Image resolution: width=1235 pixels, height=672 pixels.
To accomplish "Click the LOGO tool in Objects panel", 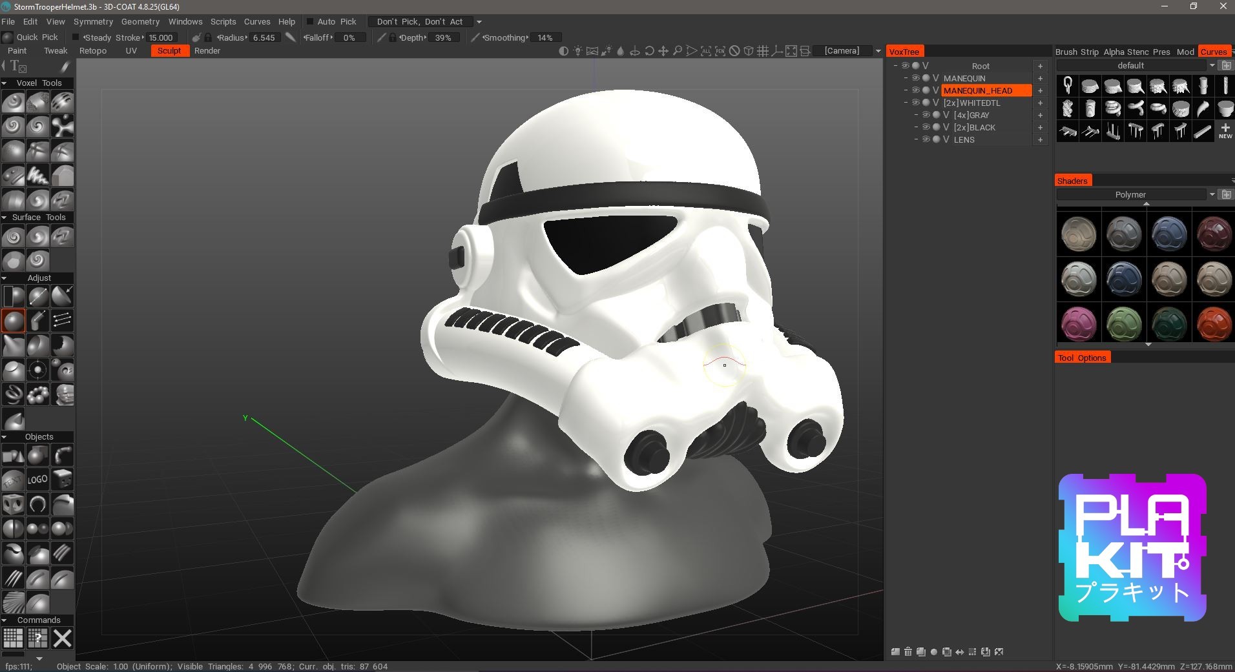I will (x=37, y=480).
